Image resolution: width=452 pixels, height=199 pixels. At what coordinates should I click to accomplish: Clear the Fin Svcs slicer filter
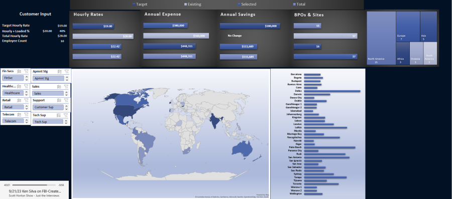(x=26, y=71)
